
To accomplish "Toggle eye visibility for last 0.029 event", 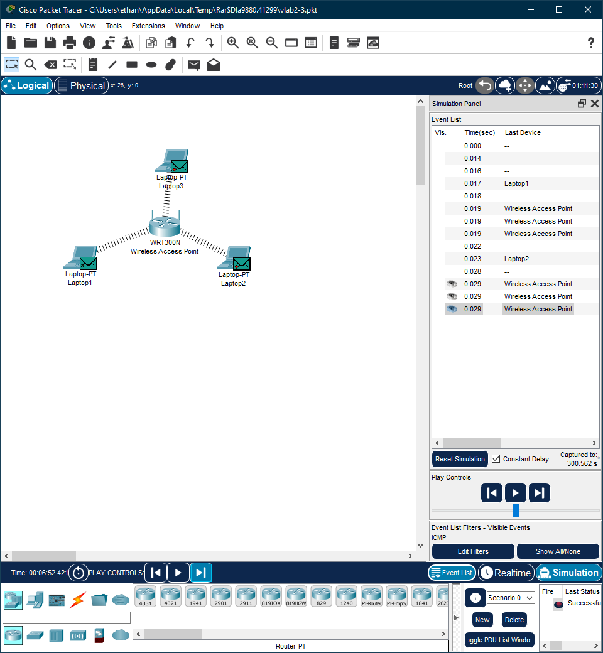I will 452,309.
